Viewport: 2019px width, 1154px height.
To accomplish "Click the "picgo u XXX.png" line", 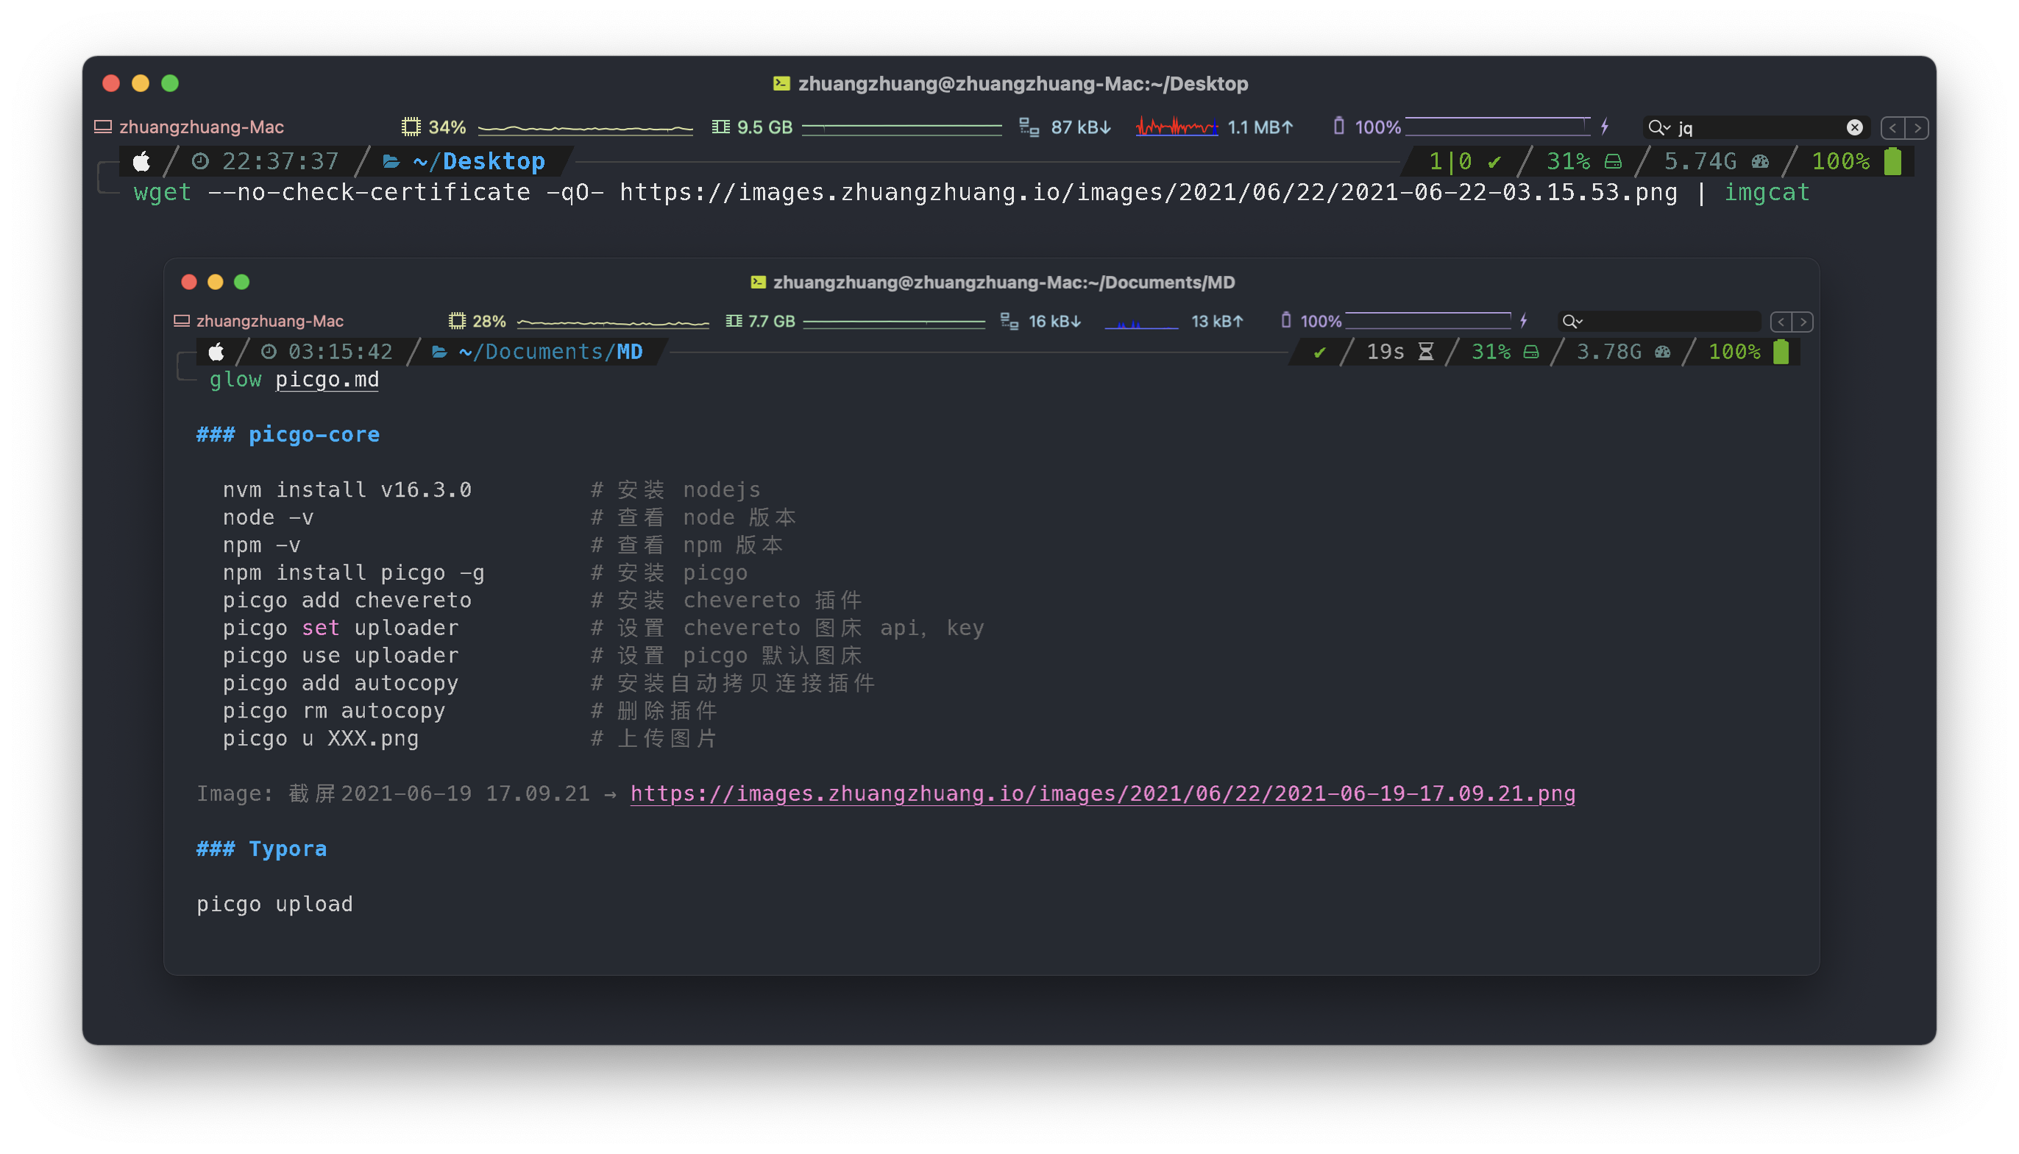I will coord(321,739).
